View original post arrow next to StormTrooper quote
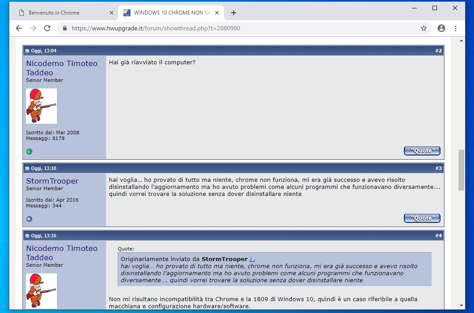 [252, 259]
